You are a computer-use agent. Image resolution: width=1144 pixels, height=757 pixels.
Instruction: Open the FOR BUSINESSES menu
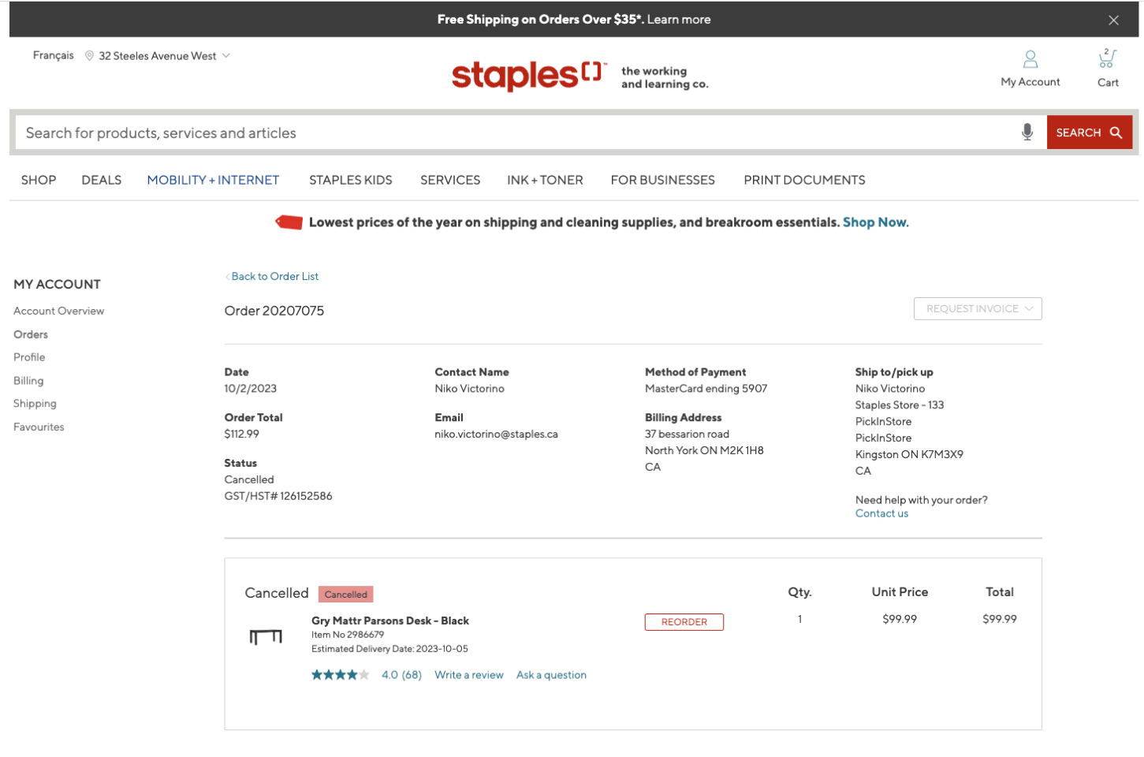[662, 181]
